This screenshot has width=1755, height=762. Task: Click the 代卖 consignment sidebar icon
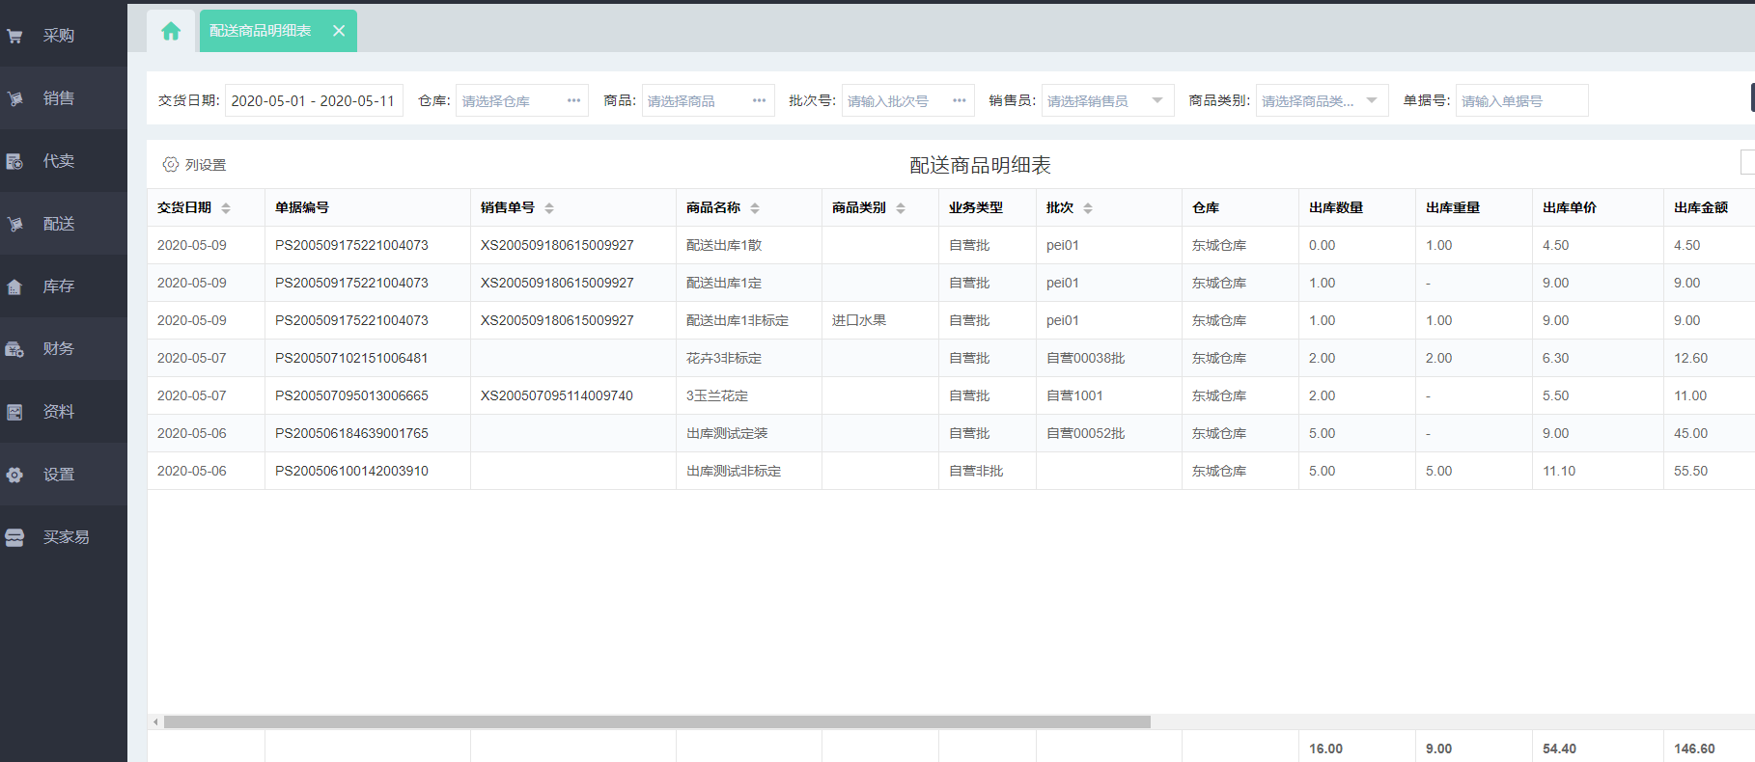[14, 161]
